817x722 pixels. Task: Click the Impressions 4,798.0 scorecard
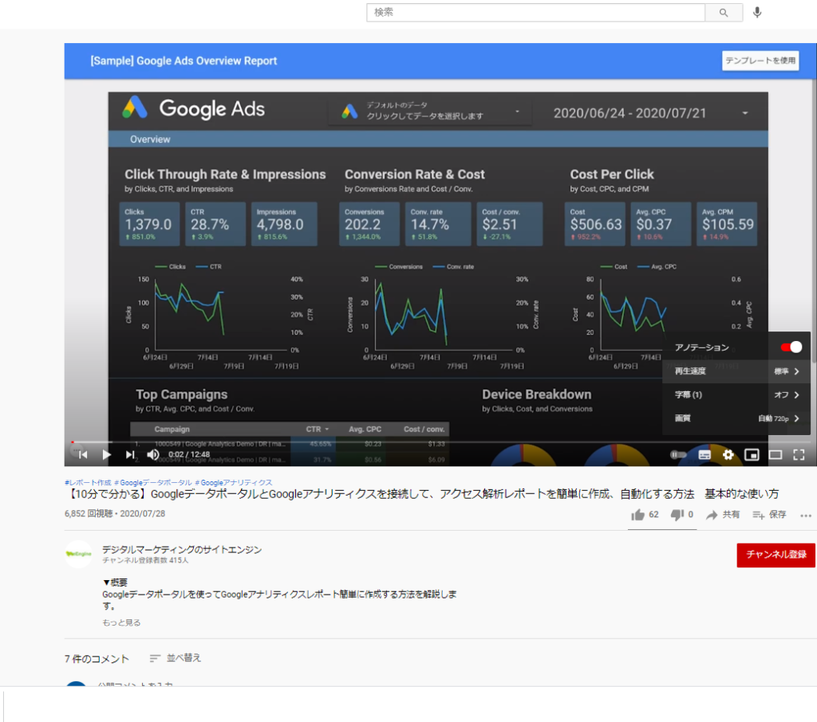tap(284, 224)
